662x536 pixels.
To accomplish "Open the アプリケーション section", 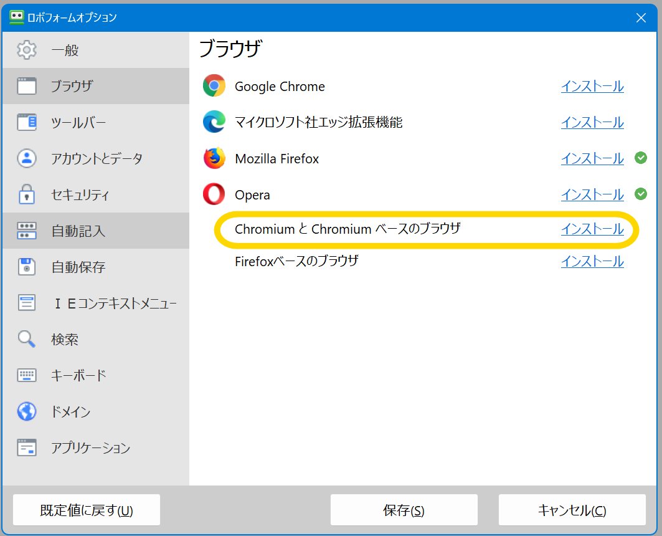I will coord(96,447).
